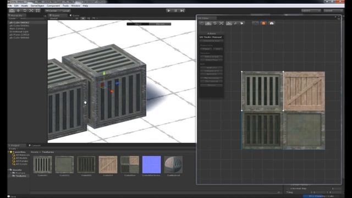Click top-left UV handle on texture
The width and height of the screenshot is (352, 198).
tap(242, 72)
